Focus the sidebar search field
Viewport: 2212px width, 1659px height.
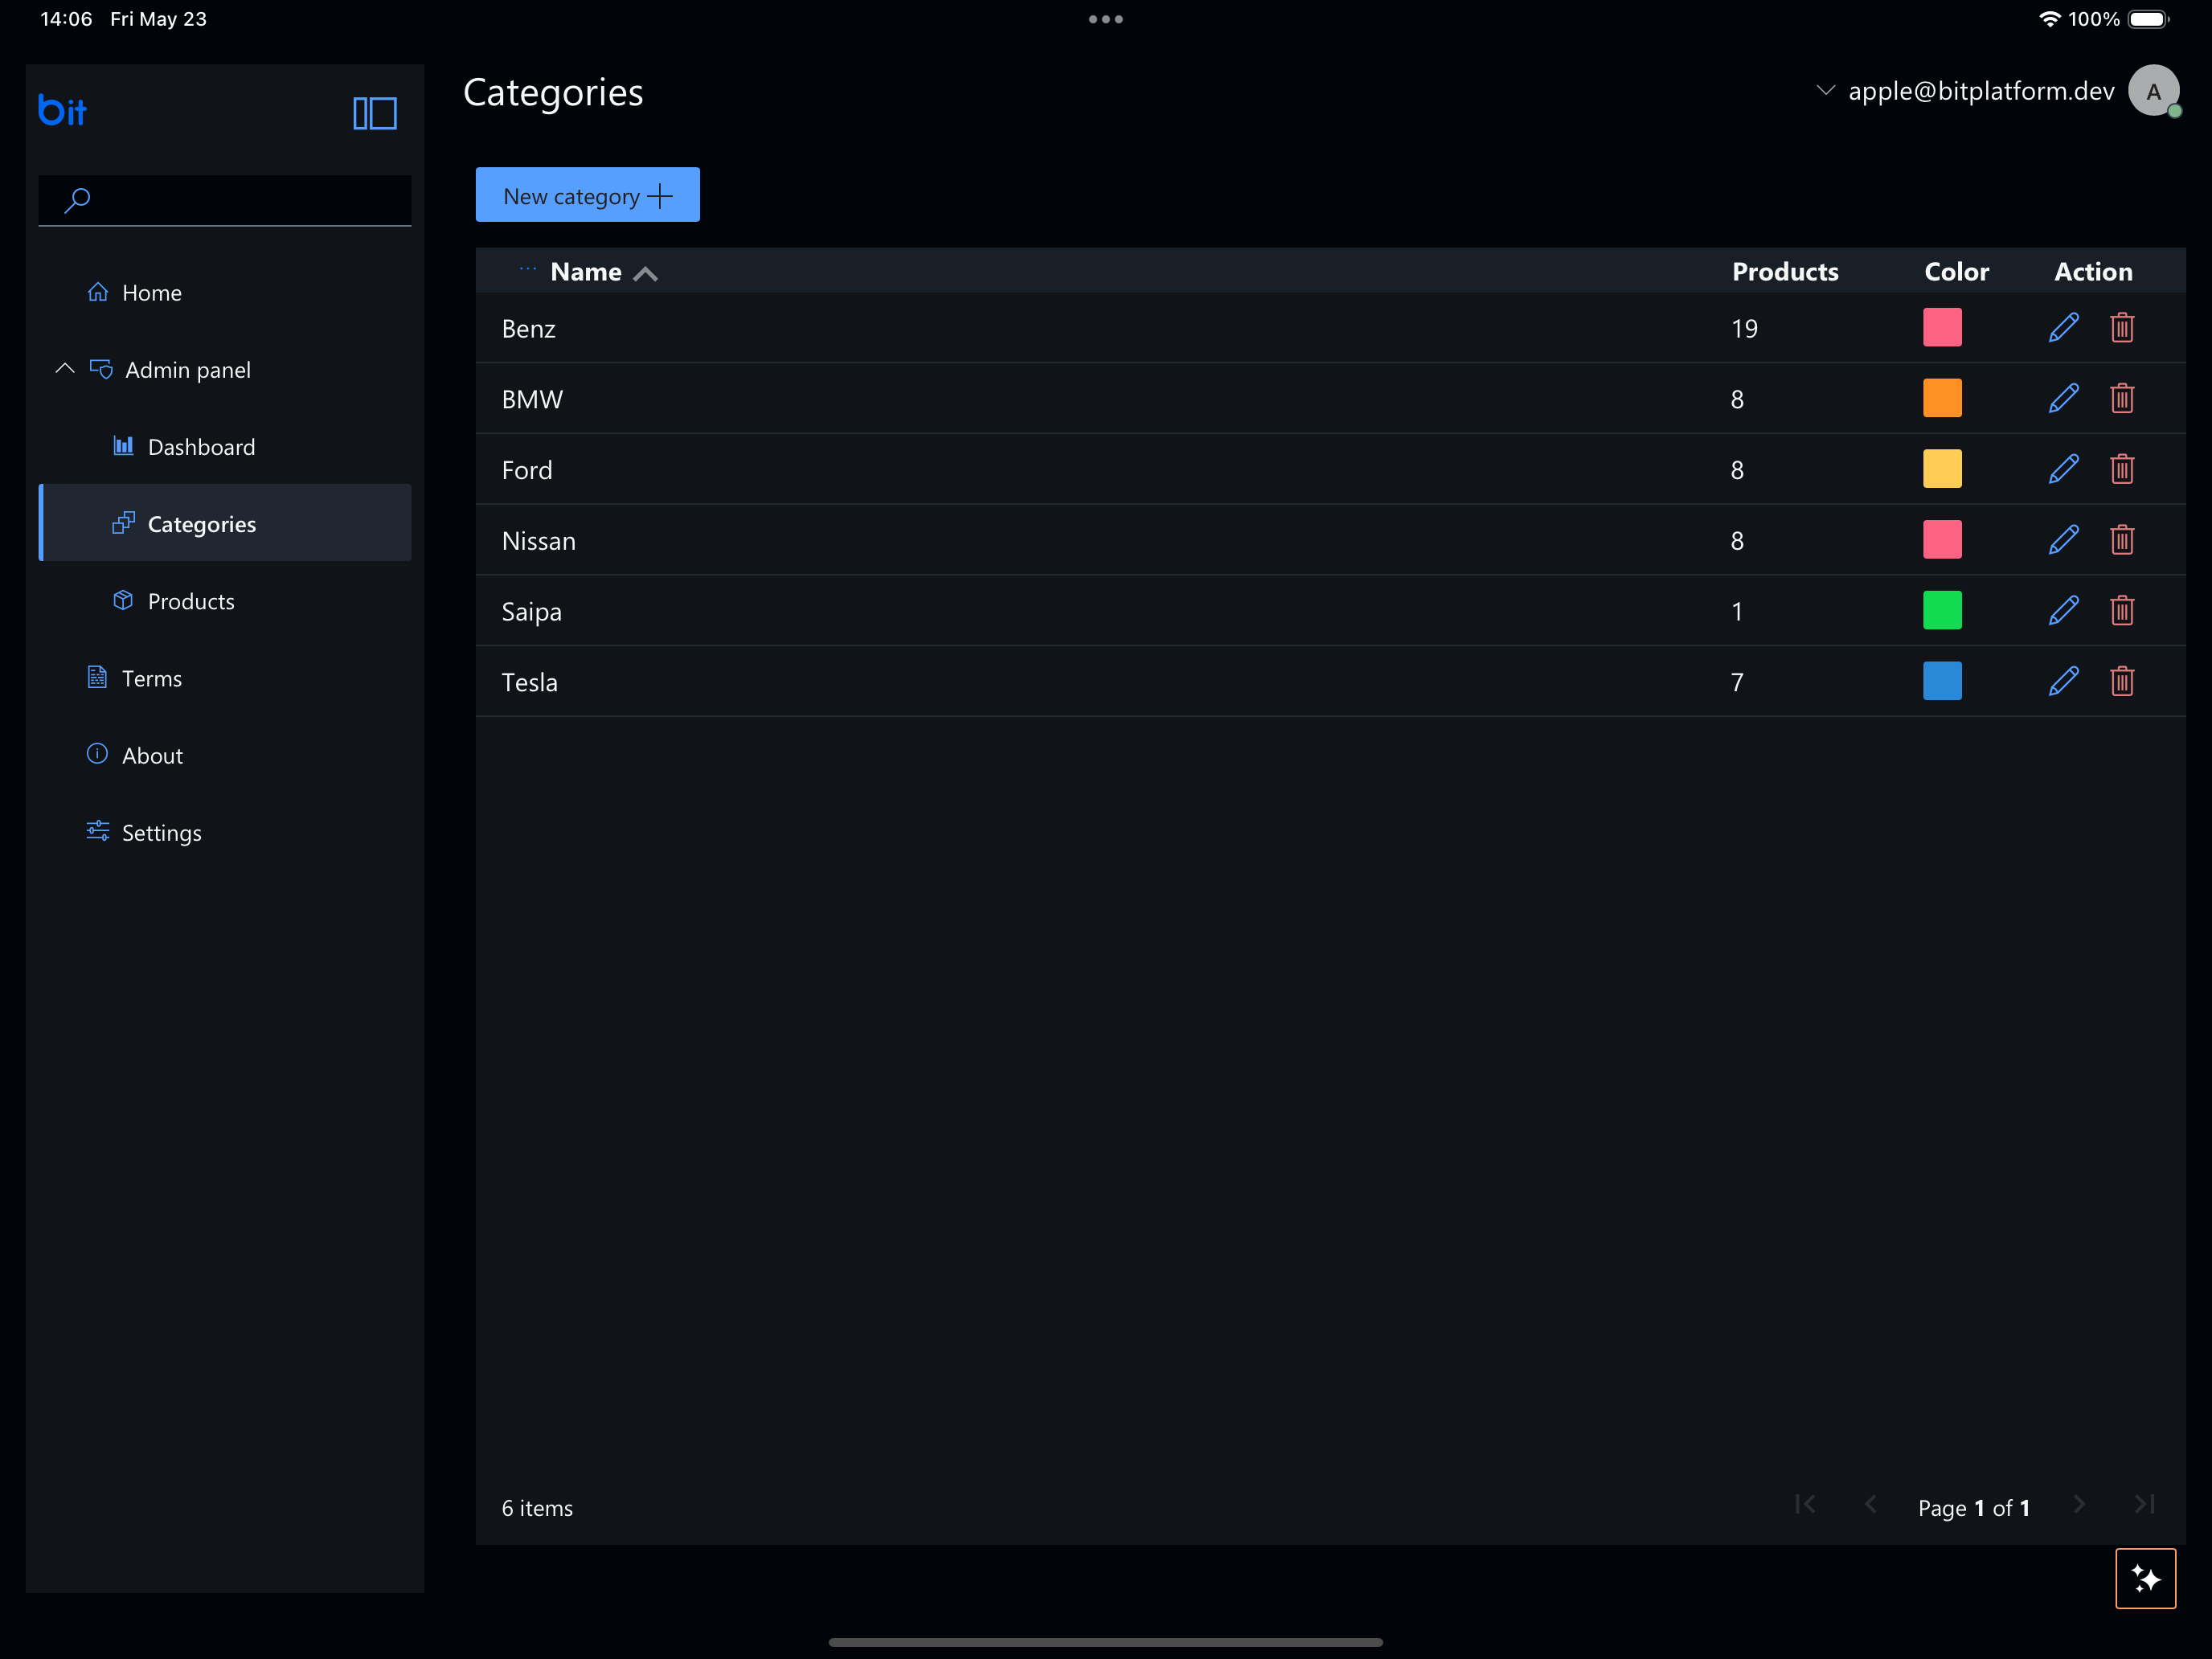pos(225,200)
